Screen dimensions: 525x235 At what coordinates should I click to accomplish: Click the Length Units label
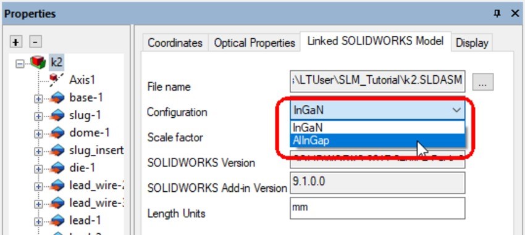pos(176,213)
